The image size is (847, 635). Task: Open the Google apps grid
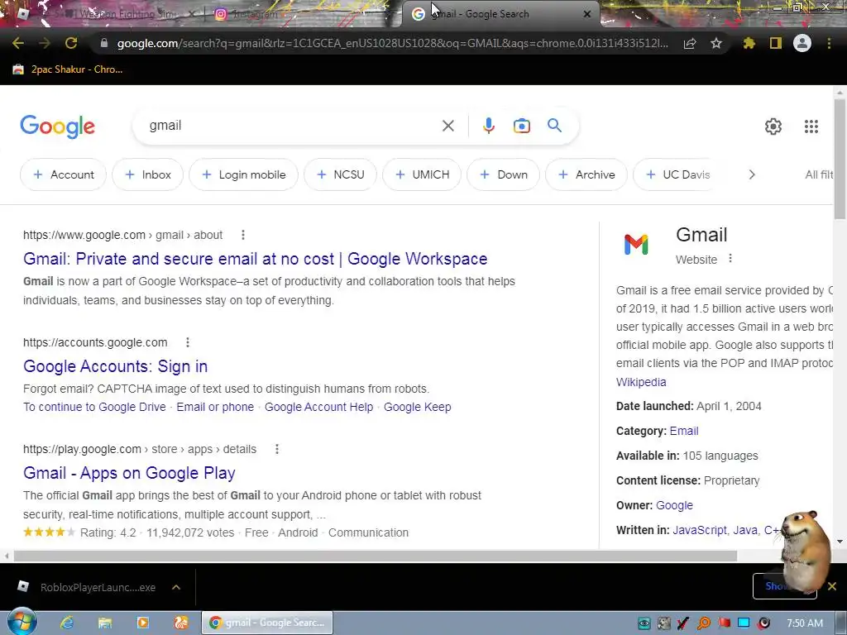click(811, 127)
